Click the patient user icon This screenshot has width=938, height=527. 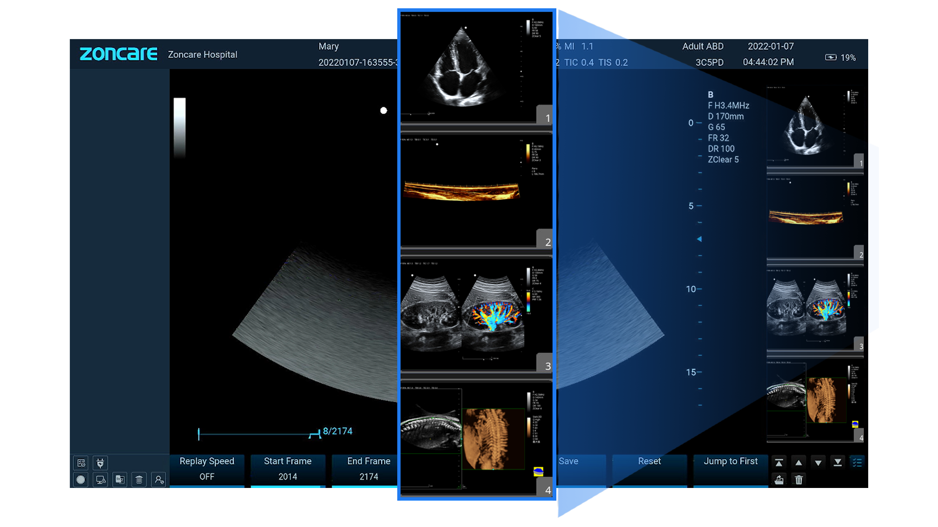[159, 480]
